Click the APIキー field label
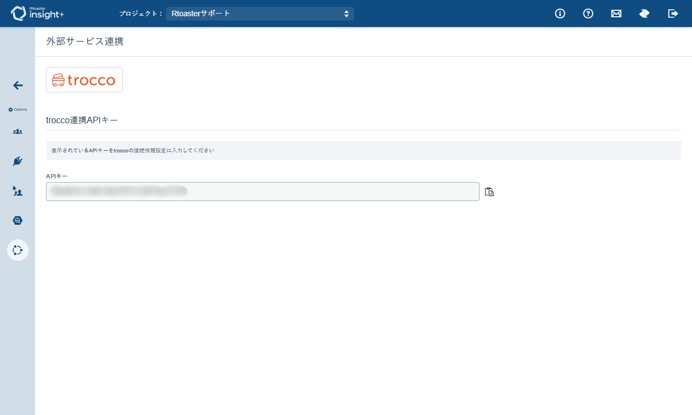The image size is (692, 415). [x=57, y=176]
